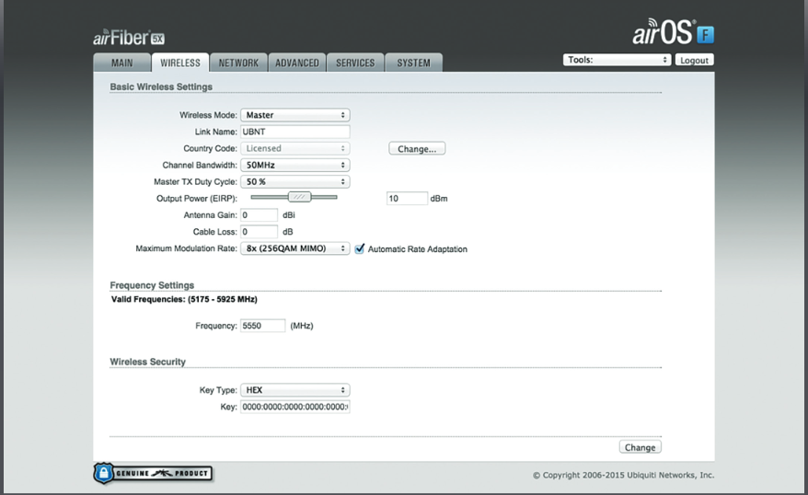808x495 pixels.
Task: Click the Frequency Settings heading
Action: (152, 285)
